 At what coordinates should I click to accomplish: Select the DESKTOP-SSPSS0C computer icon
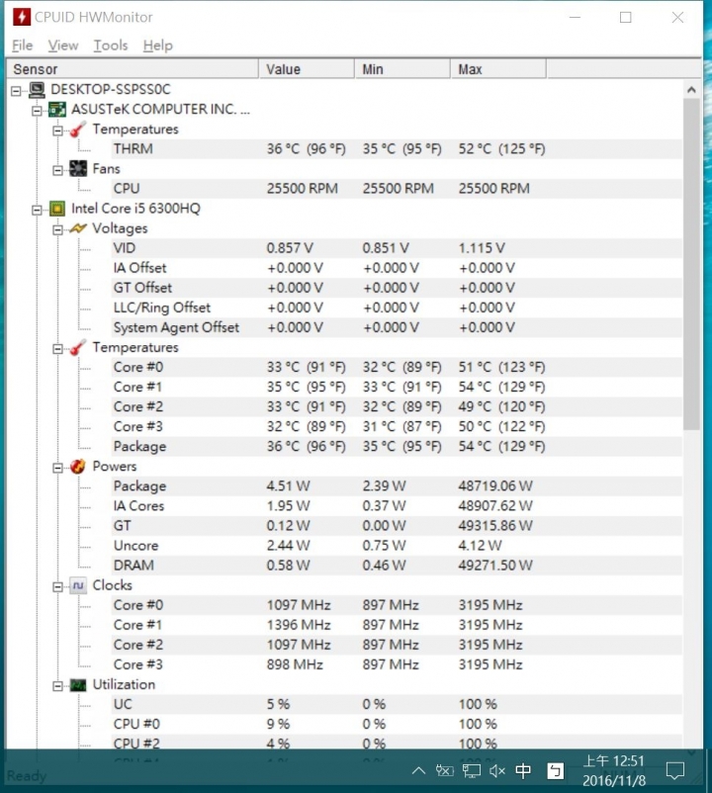[37, 90]
